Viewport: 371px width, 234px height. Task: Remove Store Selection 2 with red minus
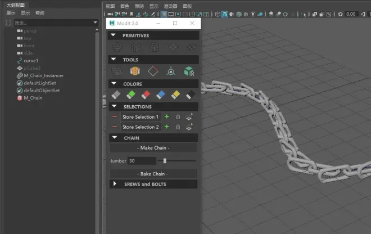(x=115, y=127)
